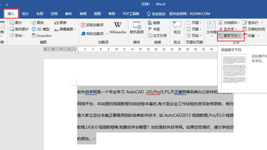This screenshot has height=150, width=267.
Task: Add a bookmark via 书签
Action: point(154,29)
